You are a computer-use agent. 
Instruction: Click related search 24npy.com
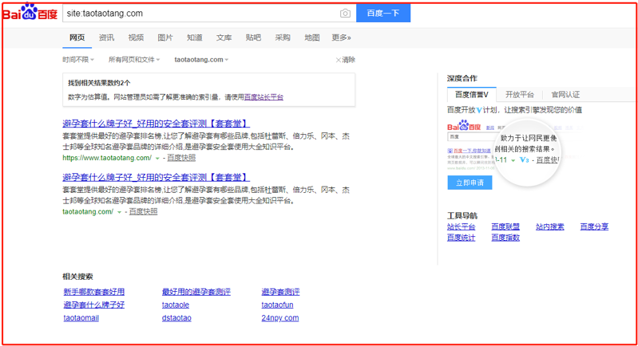coord(280,317)
